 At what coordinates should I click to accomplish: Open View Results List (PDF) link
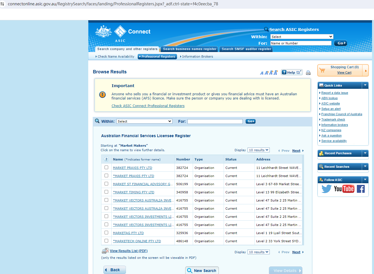(128, 251)
